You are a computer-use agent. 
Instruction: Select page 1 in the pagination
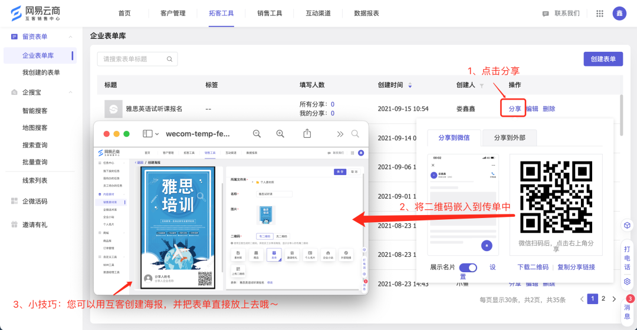[x=593, y=299]
